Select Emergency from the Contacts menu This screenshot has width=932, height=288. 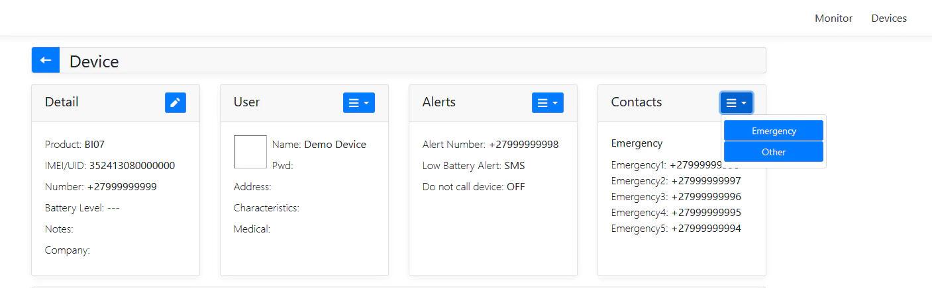click(x=773, y=131)
